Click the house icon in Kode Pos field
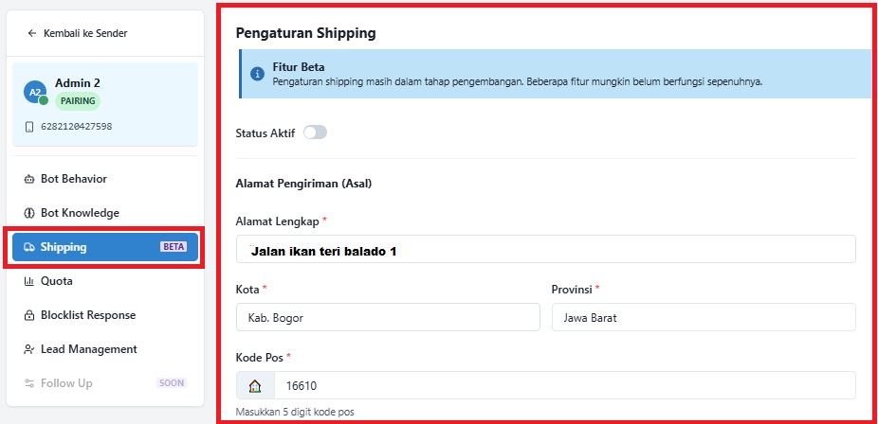This screenshot has width=878, height=424. click(x=255, y=385)
